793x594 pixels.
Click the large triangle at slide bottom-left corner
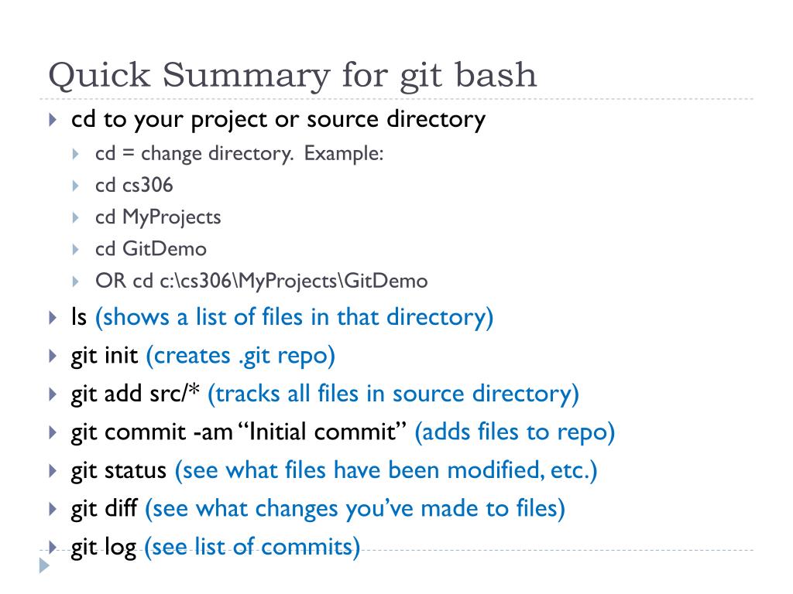(44, 565)
